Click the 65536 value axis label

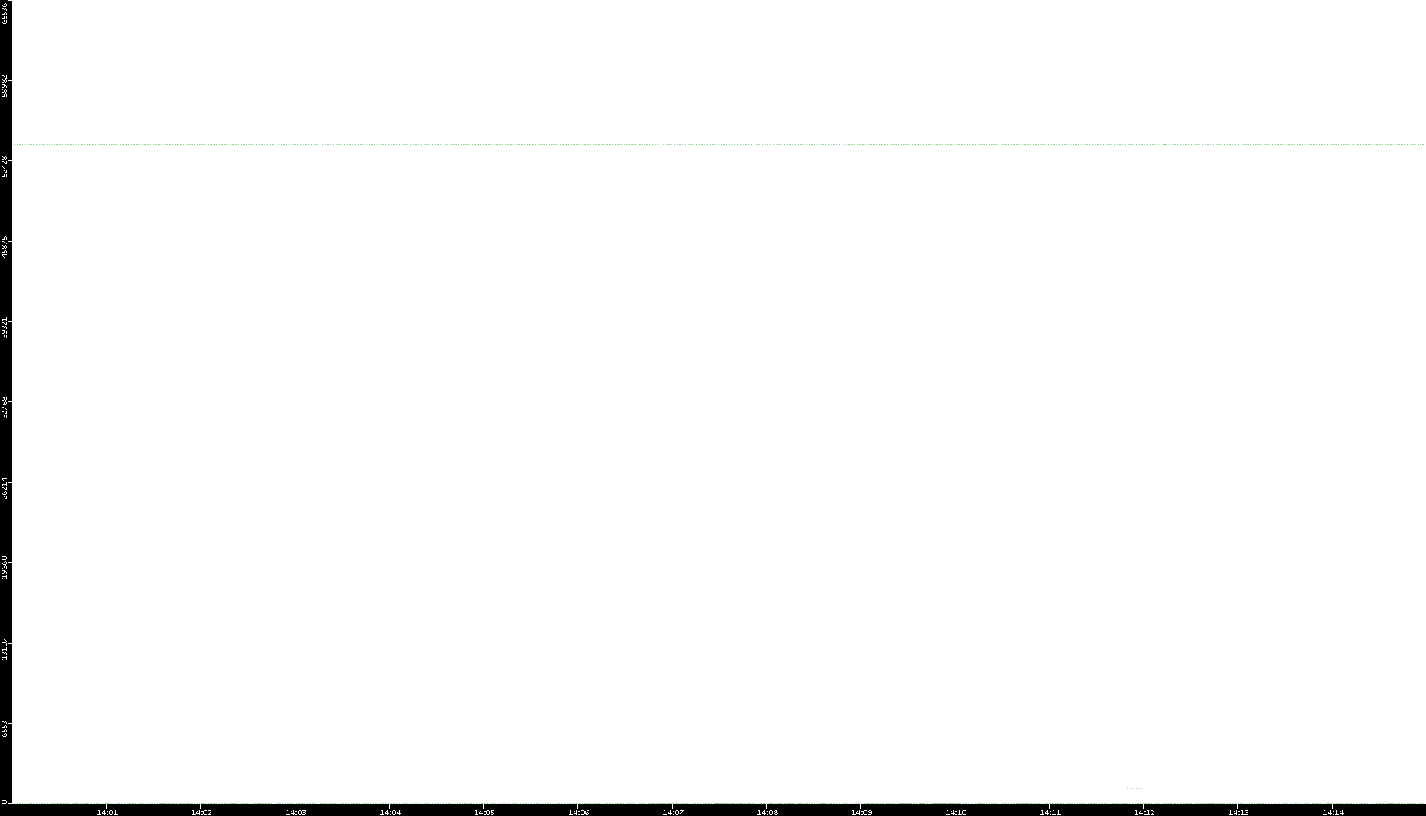(x=5, y=12)
